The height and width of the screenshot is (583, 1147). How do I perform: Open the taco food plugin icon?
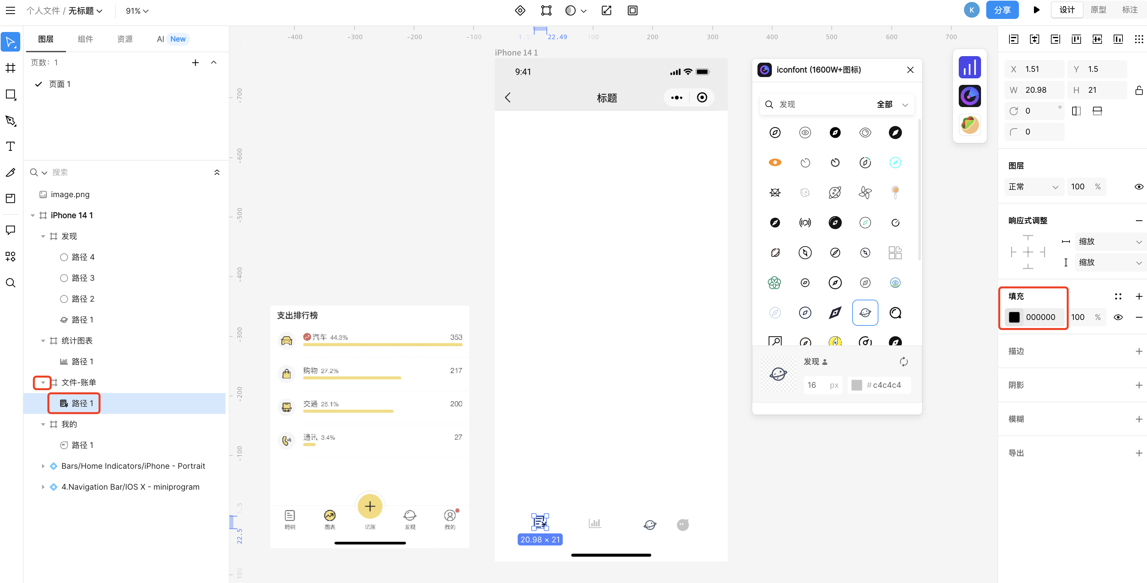969,124
